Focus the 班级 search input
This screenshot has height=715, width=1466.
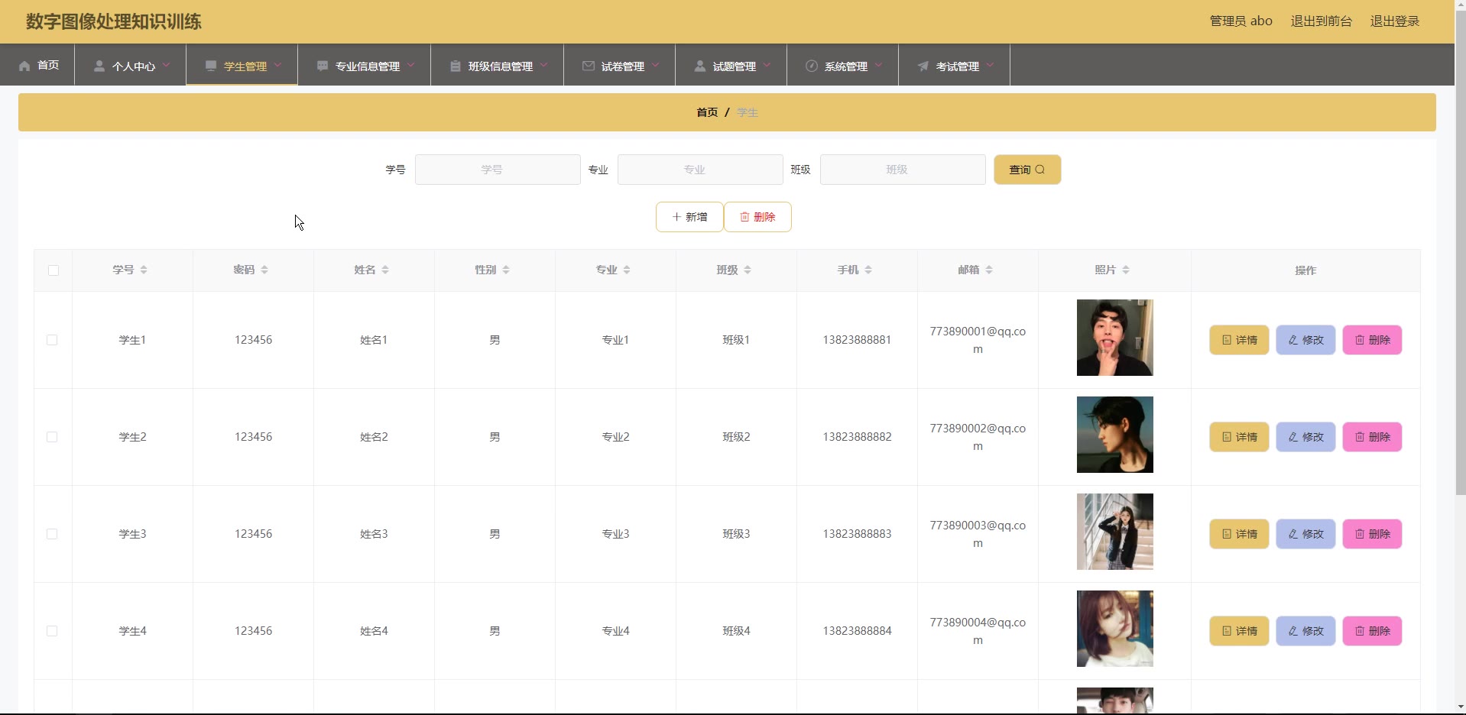903,170
